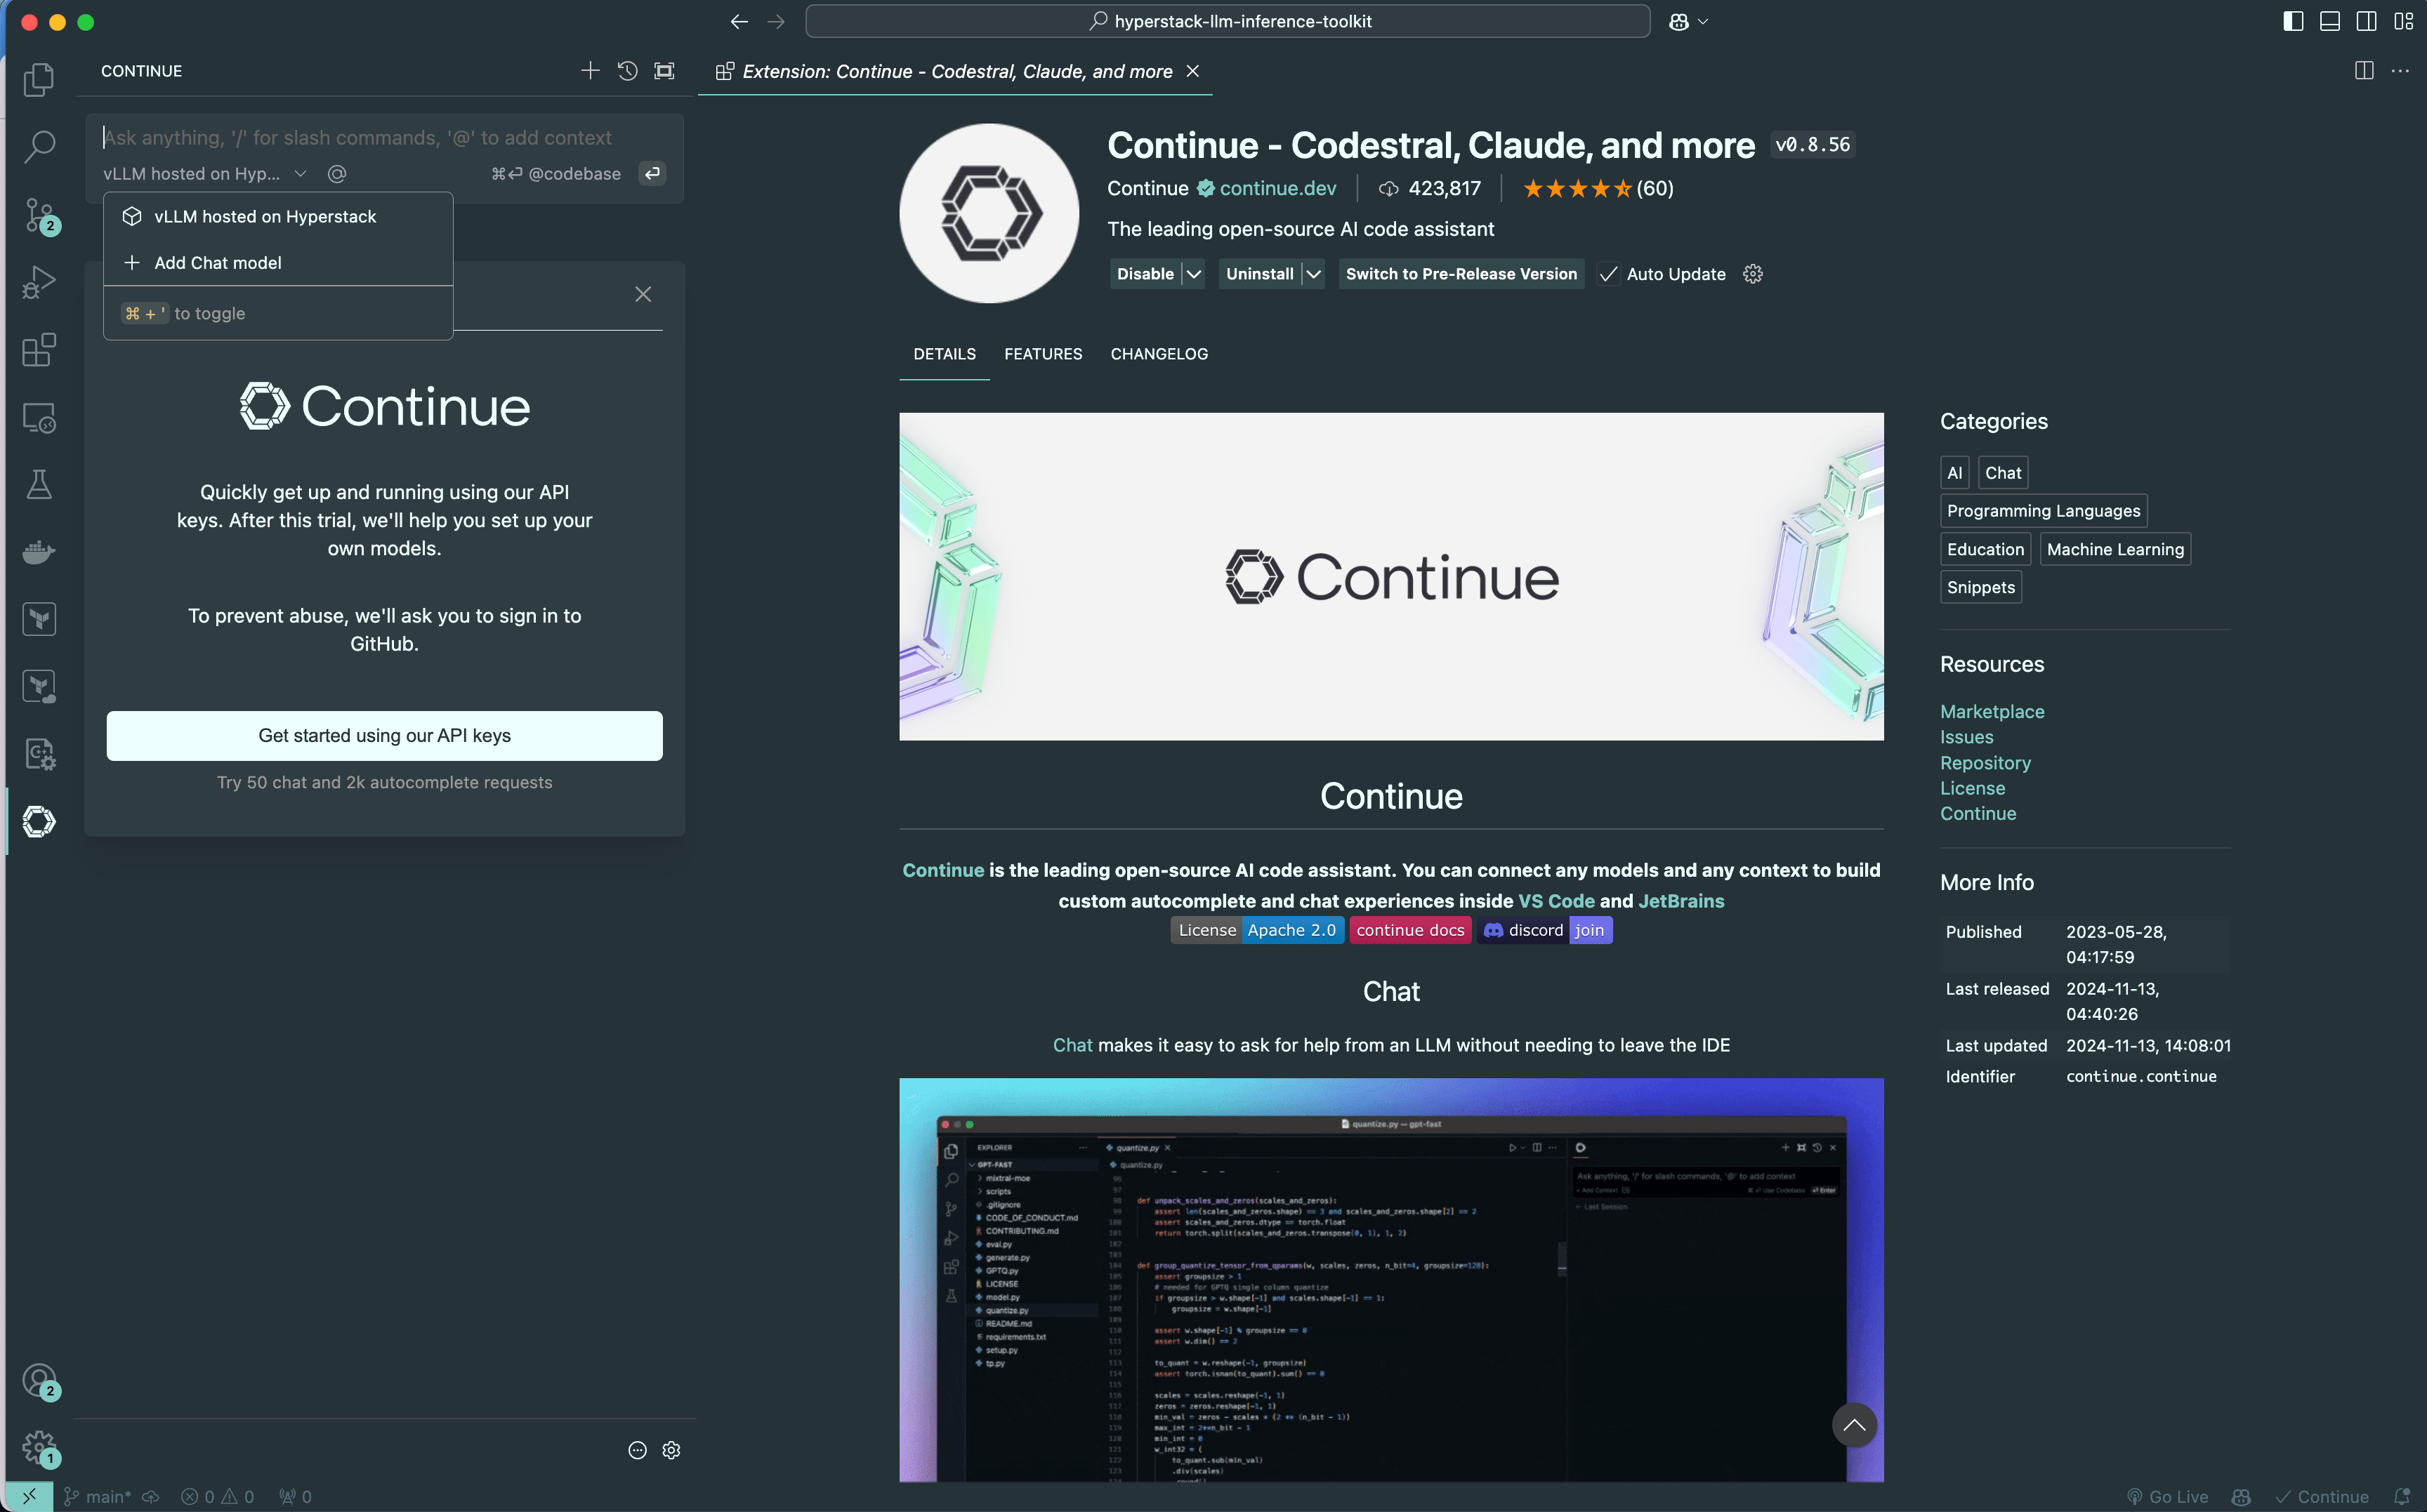Click the chat screenshot thumbnail
Screen dimensions: 2427x1512
tap(1390, 1280)
